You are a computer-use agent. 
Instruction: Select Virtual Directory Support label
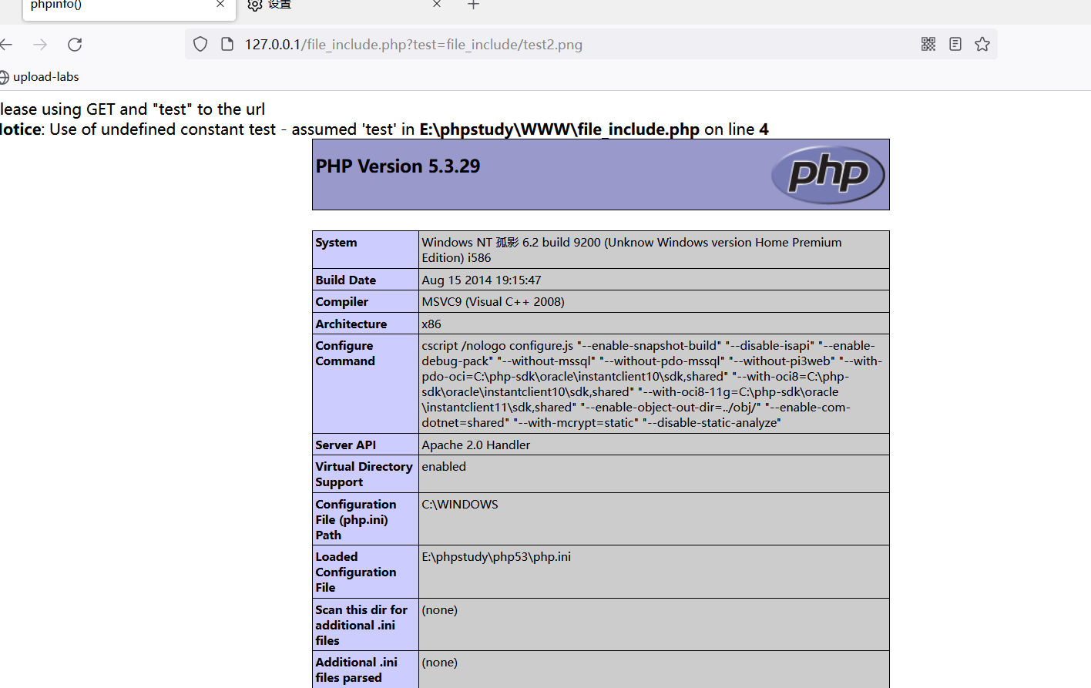point(364,475)
